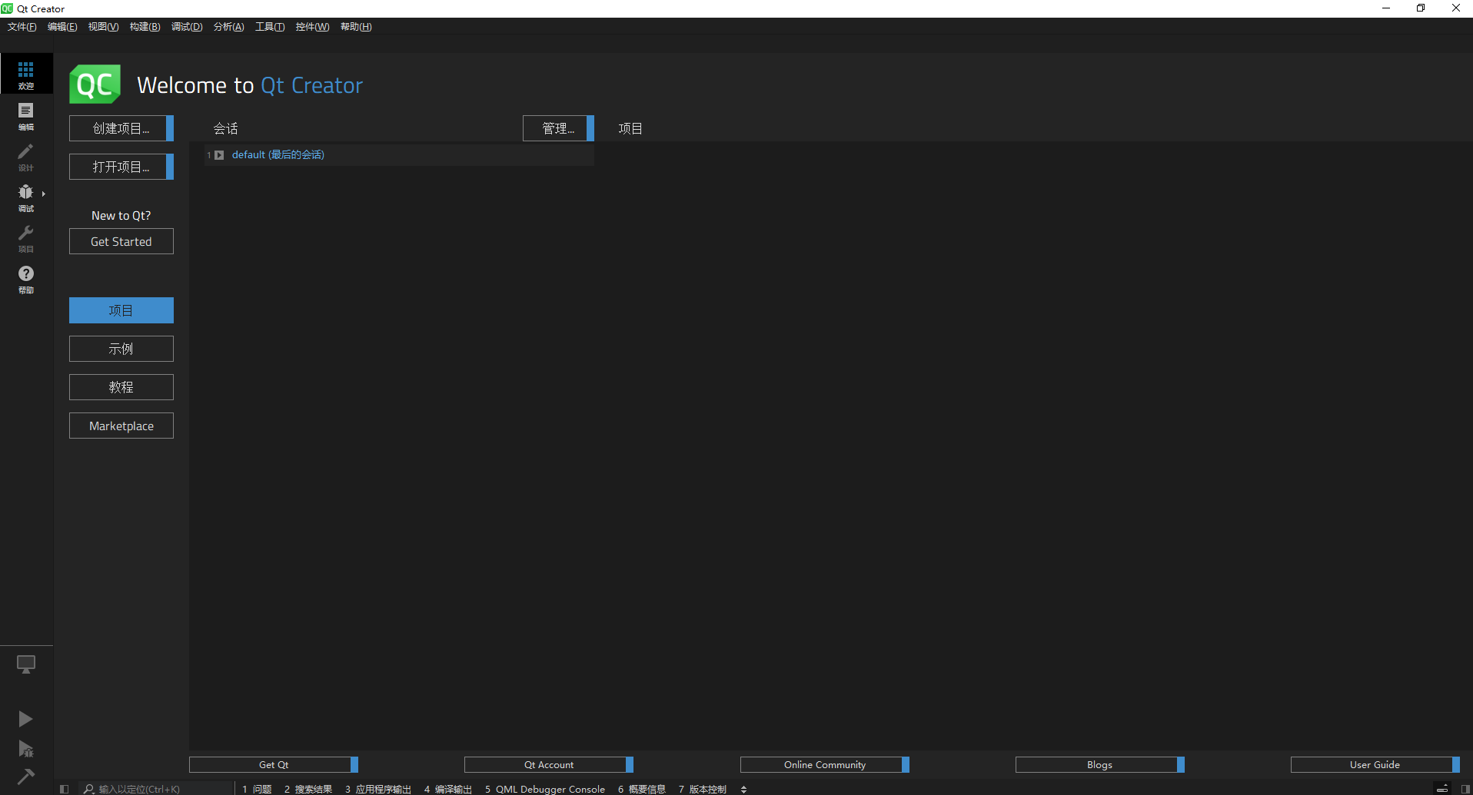Open the Projects mode wrench icon

(26, 238)
